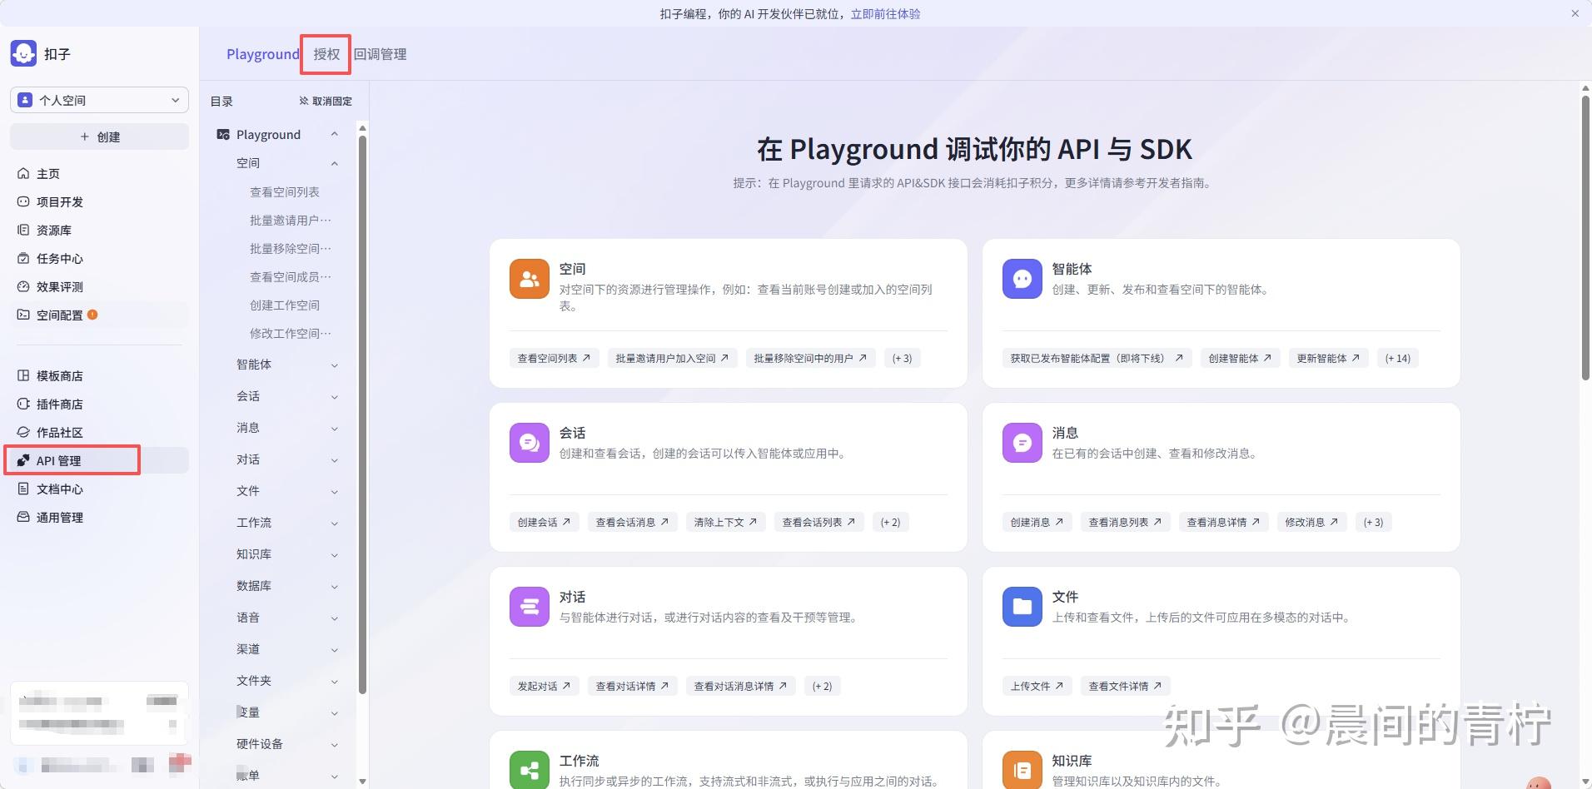
Task: Open 项目开发 sidebar icon
Action: [23, 202]
